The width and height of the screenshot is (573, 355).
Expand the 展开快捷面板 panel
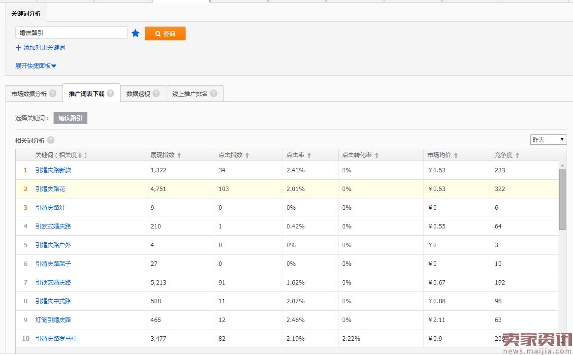pyautogui.click(x=36, y=66)
